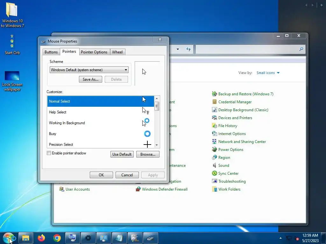Open the network tray icon
The width and height of the screenshot is (326, 244).
[x=288, y=238]
